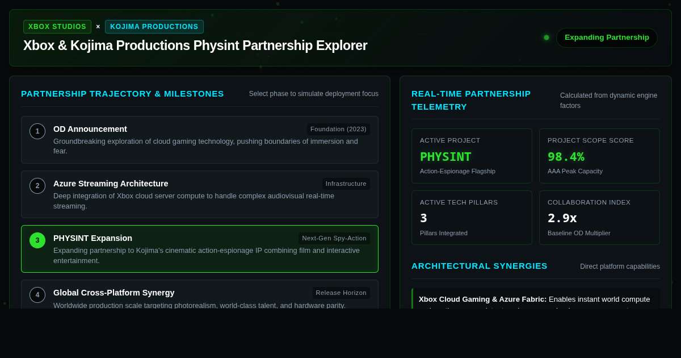This screenshot has width=681, height=358.
Task: Click the Partnership Explorer page title
Action: tap(195, 45)
